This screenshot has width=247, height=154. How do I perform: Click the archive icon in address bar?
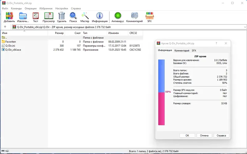14,27
